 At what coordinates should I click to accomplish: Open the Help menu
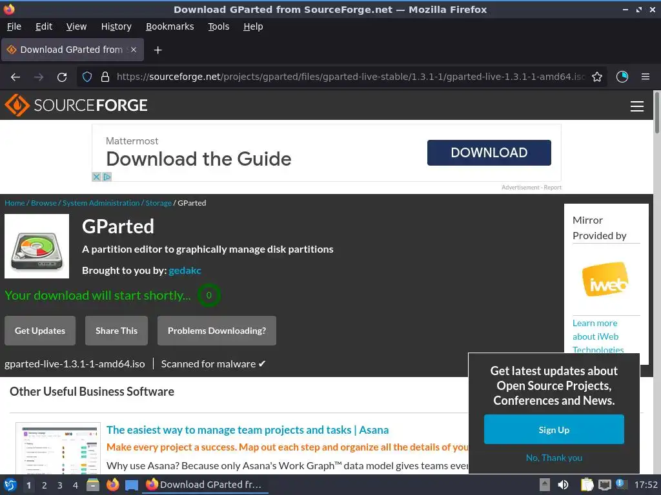(253, 26)
